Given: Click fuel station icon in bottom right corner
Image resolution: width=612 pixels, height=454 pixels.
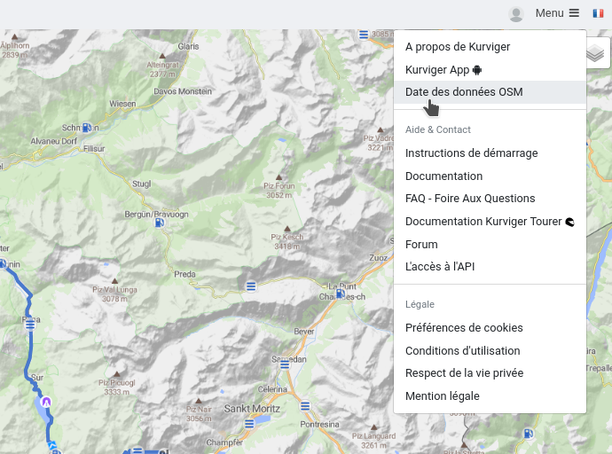Looking at the screenshot, I should [x=529, y=434].
